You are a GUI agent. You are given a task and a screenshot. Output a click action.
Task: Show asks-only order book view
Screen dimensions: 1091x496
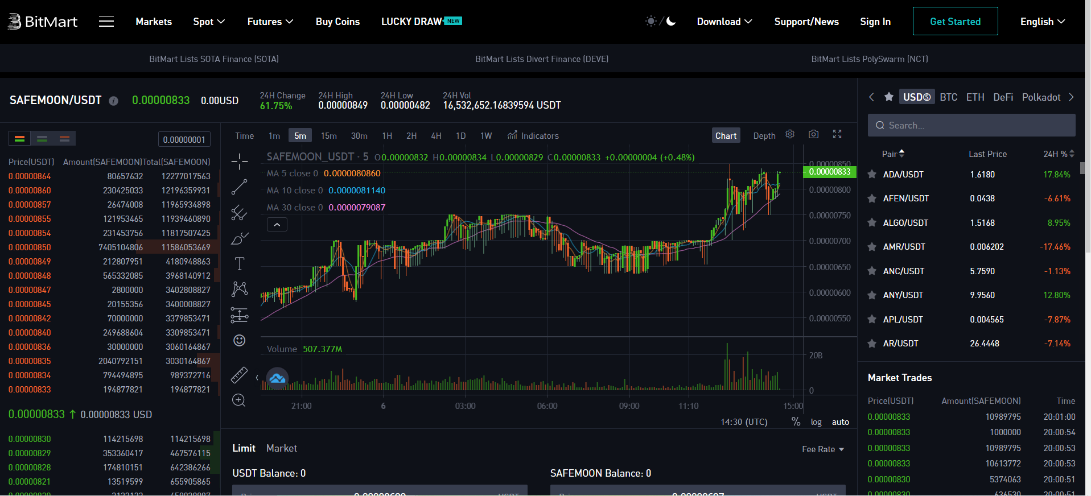64,139
